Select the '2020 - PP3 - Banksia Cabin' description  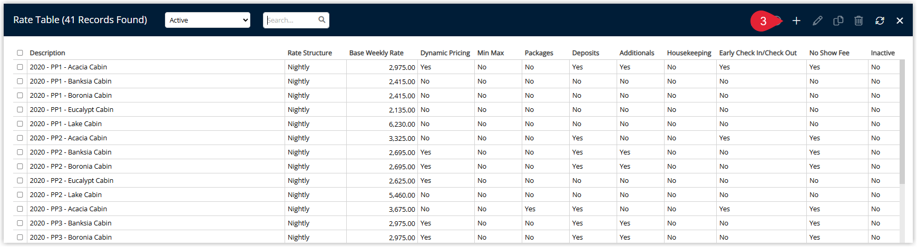coord(71,223)
